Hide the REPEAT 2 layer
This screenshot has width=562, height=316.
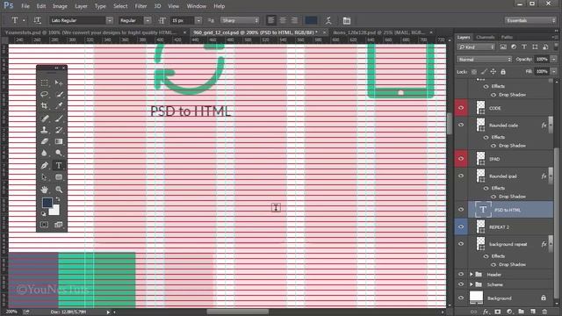461,226
